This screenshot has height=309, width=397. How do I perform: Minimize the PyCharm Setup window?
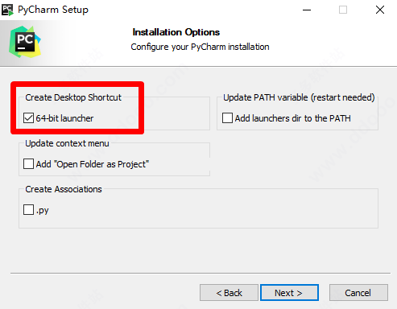point(307,10)
